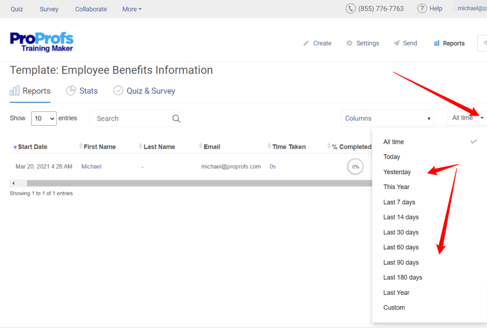Click the Reports bar chart icon in header

[x=437, y=43]
